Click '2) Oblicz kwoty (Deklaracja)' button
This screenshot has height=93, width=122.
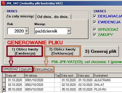click(62, 51)
